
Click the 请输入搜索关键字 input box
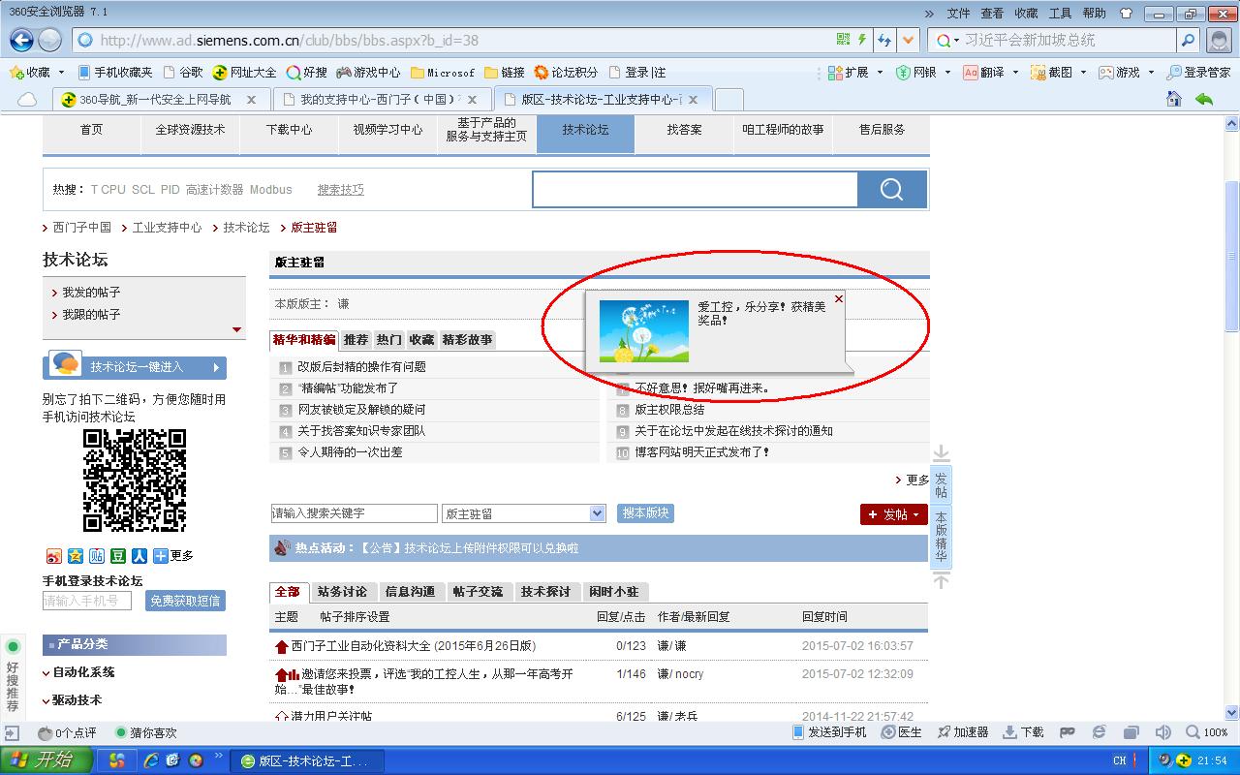355,513
